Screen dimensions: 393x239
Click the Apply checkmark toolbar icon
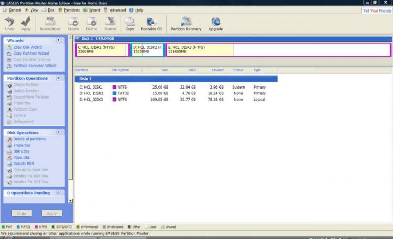(26, 24)
